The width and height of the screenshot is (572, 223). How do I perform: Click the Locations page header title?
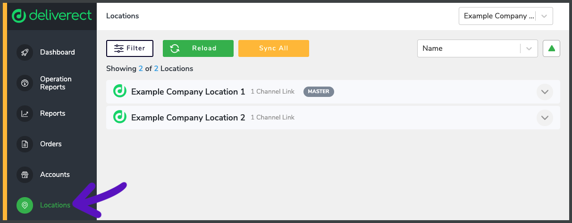pyautogui.click(x=123, y=16)
